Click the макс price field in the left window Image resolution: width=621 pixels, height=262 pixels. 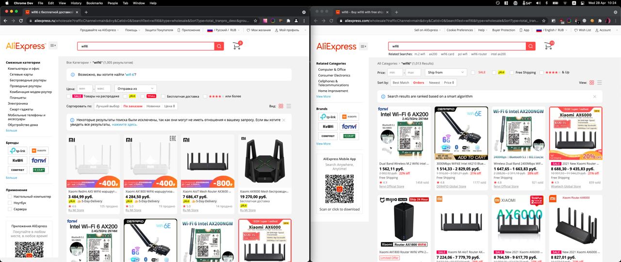point(102,88)
